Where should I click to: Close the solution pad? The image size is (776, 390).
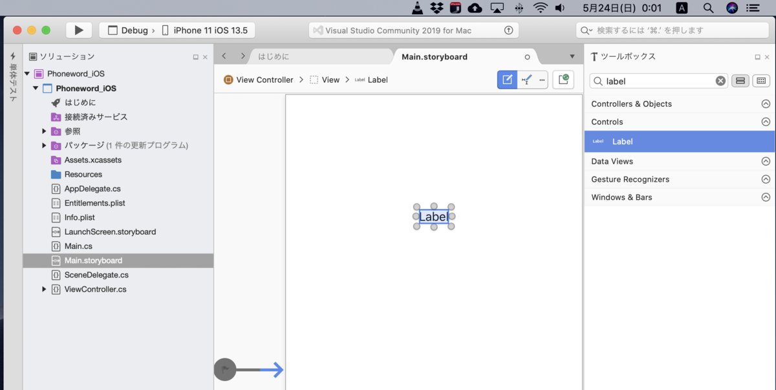pos(205,57)
